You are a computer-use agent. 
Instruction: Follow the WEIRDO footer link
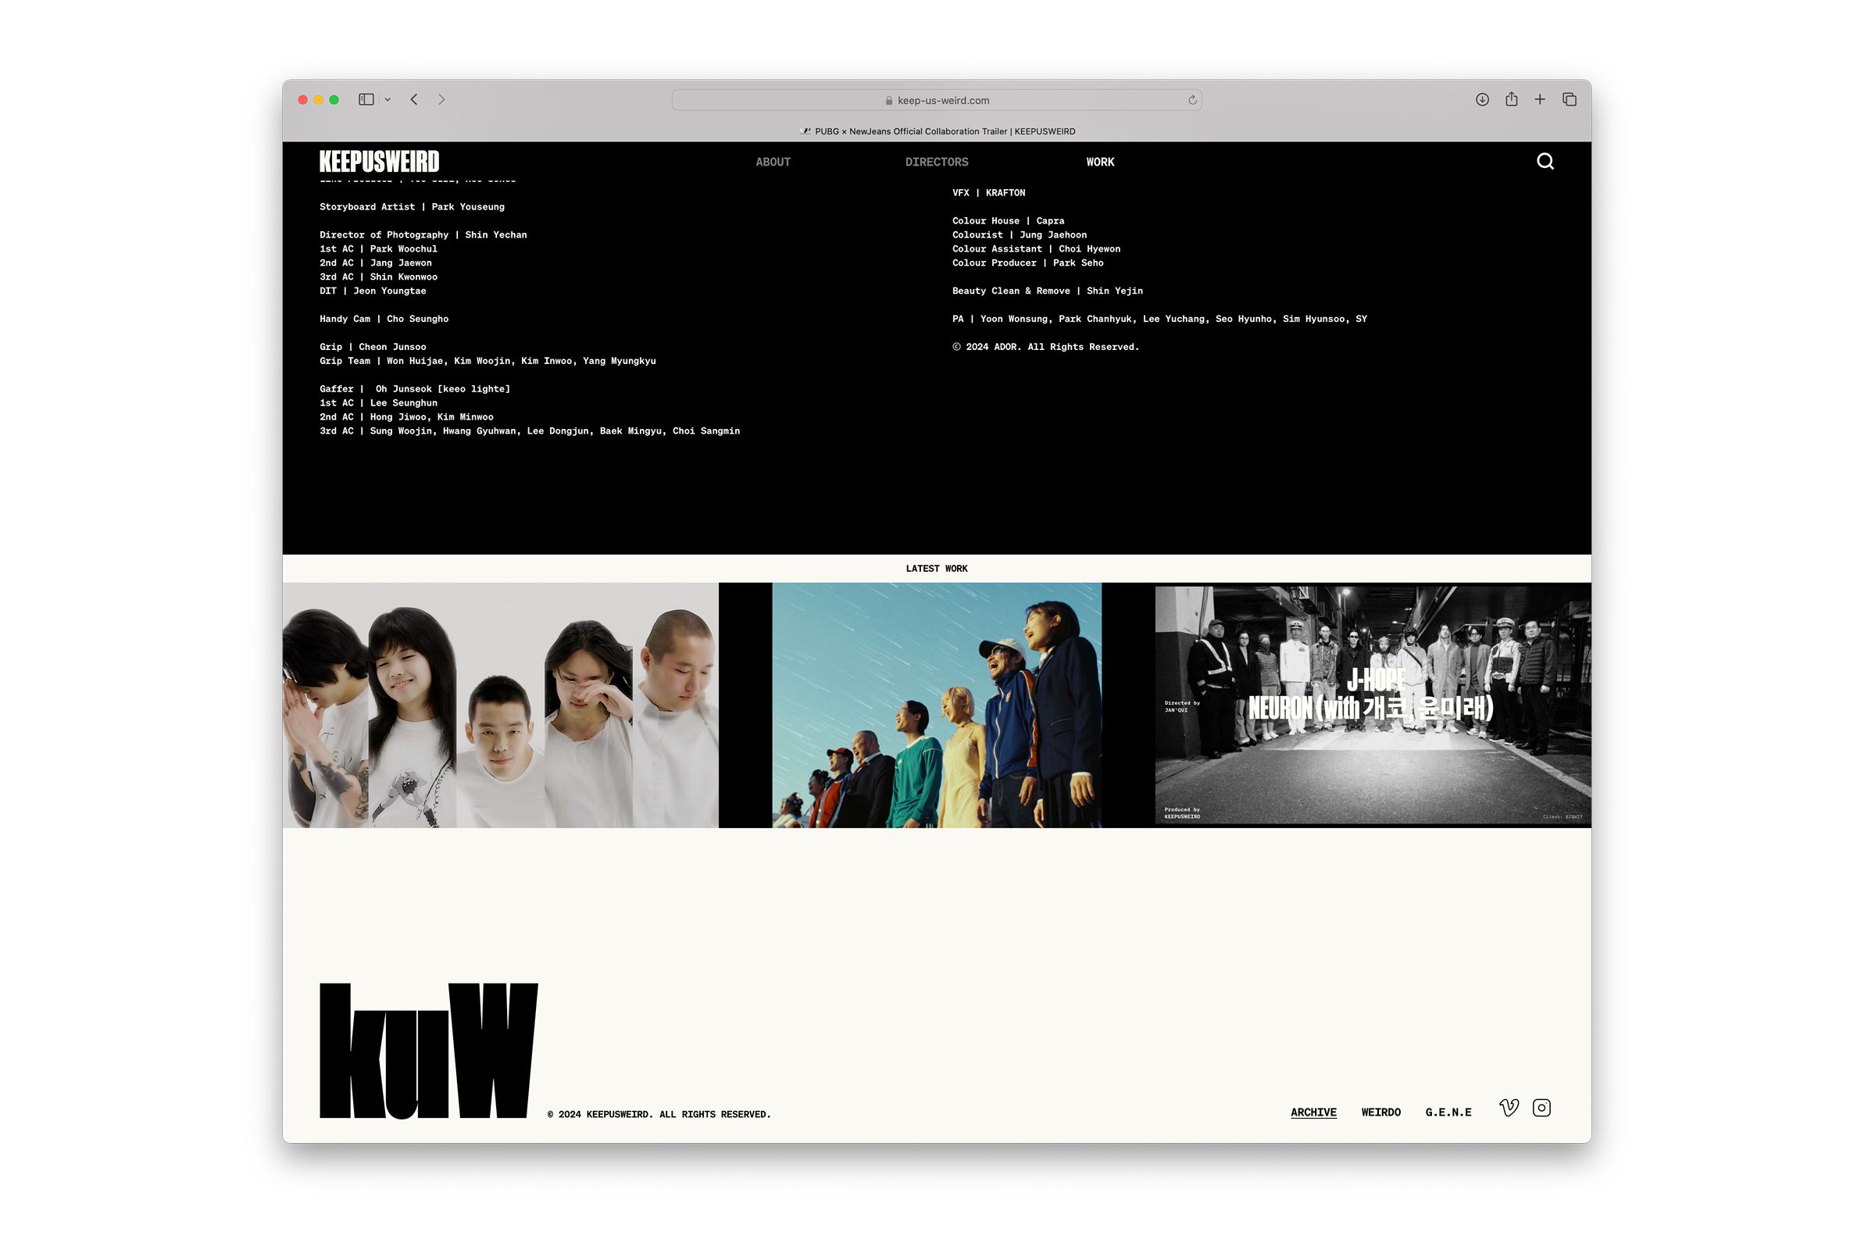tap(1380, 1112)
